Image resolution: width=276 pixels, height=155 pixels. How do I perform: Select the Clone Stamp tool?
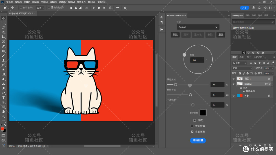[3, 60]
